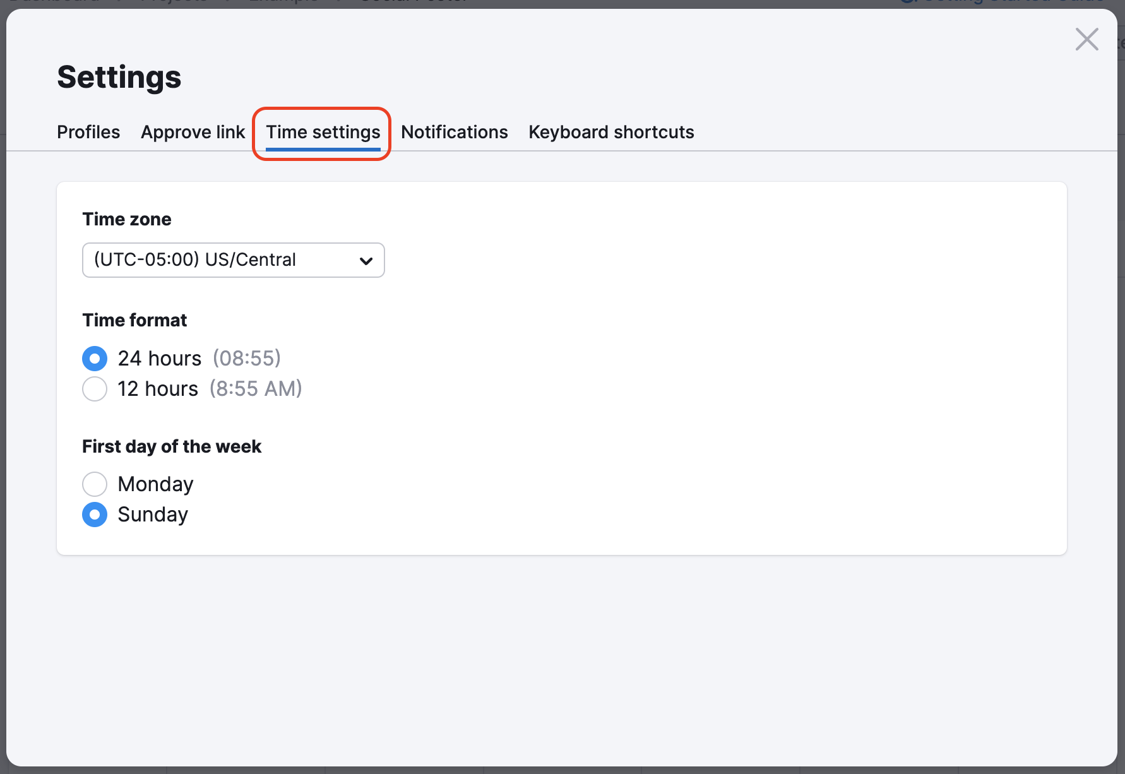
Task: Click the chevron on the timezone selector
Action: pyautogui.click(x=366, y=259)
